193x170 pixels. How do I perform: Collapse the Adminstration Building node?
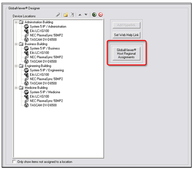click(x=16, y=22)
